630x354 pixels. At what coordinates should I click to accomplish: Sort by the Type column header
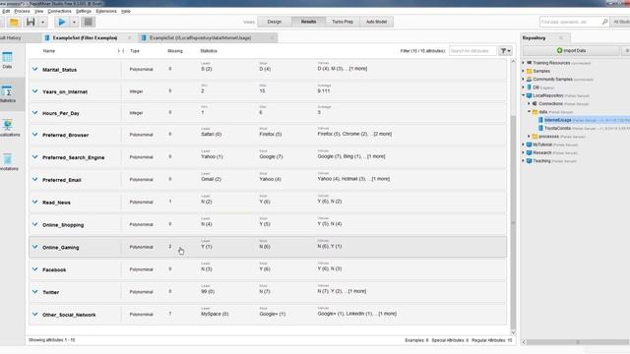[135, 51]
